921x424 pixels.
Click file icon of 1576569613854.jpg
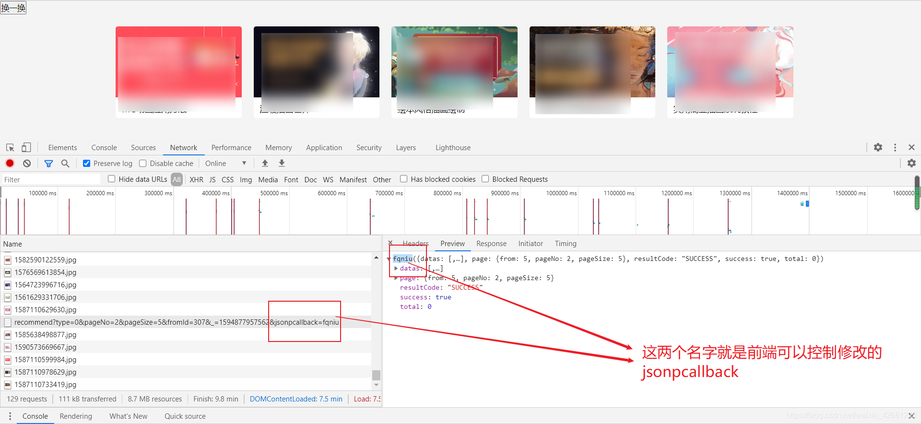pyautogui.click(x=8, y=272)
